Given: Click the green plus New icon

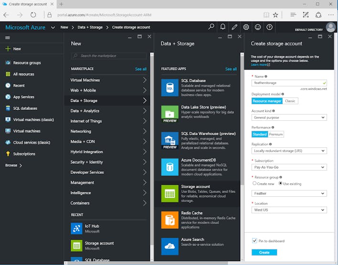Looking at the screenshot, I should coord(8,49).
